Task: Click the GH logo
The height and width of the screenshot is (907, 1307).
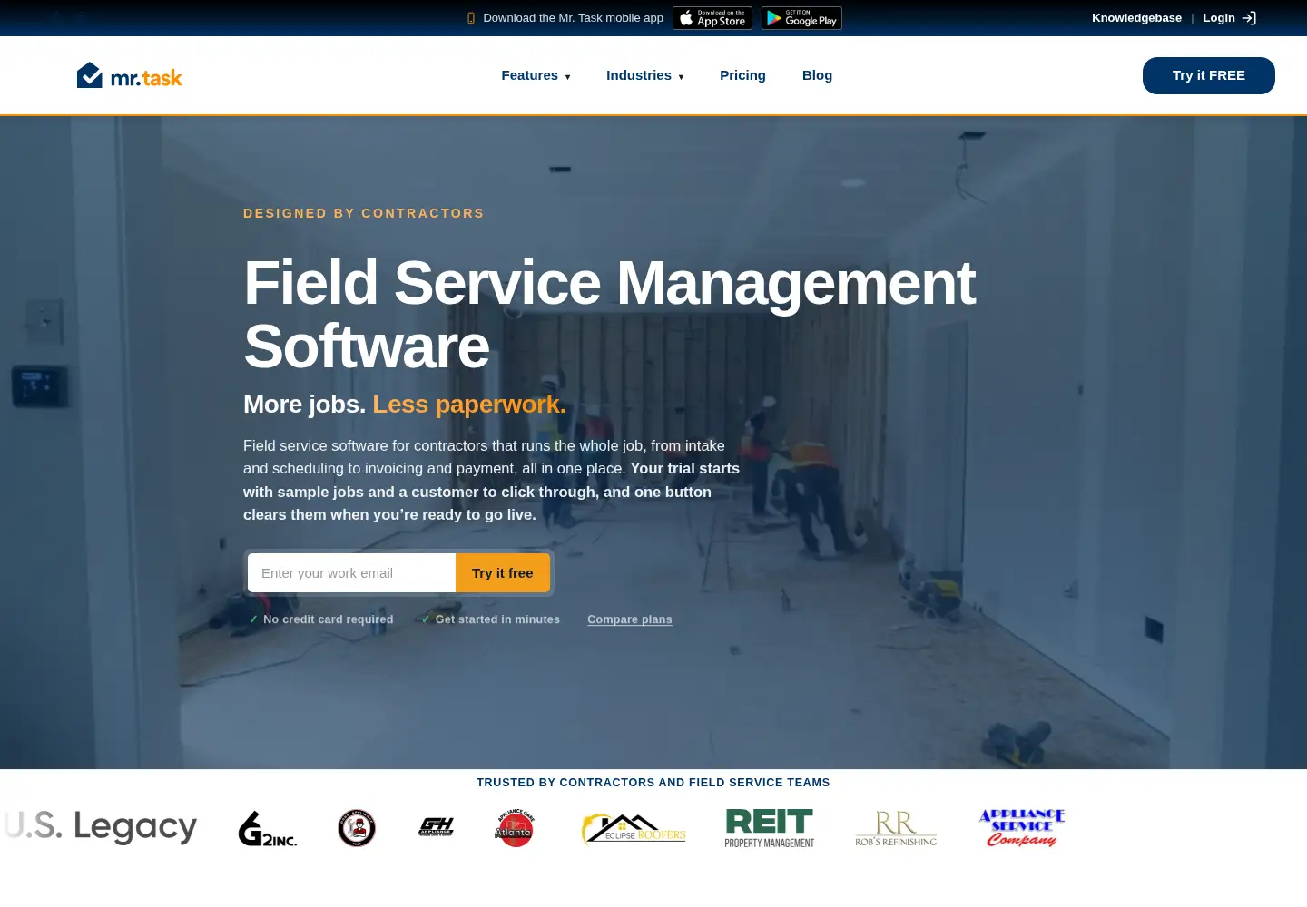Action: 436,826
